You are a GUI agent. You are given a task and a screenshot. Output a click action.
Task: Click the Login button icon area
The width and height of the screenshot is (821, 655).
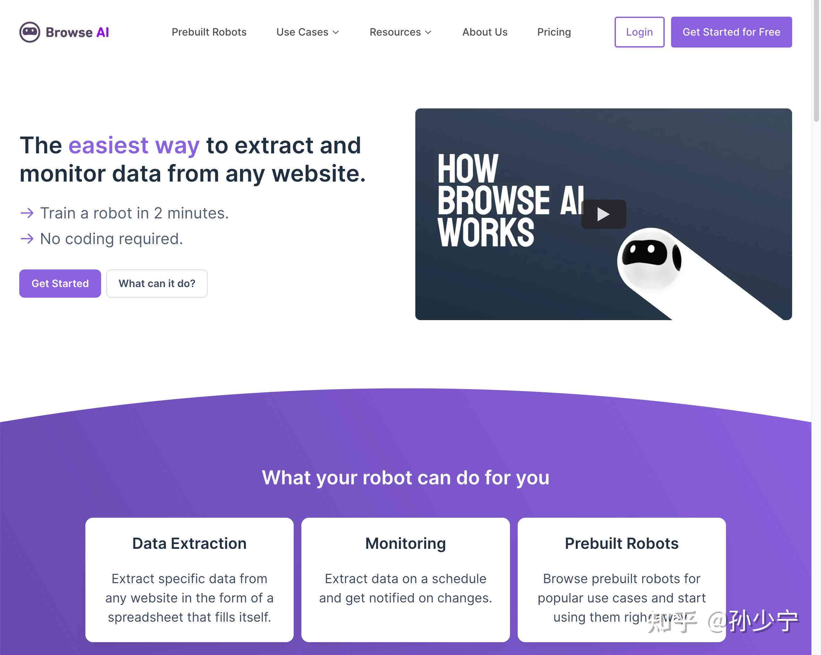[x=638, y=31]
